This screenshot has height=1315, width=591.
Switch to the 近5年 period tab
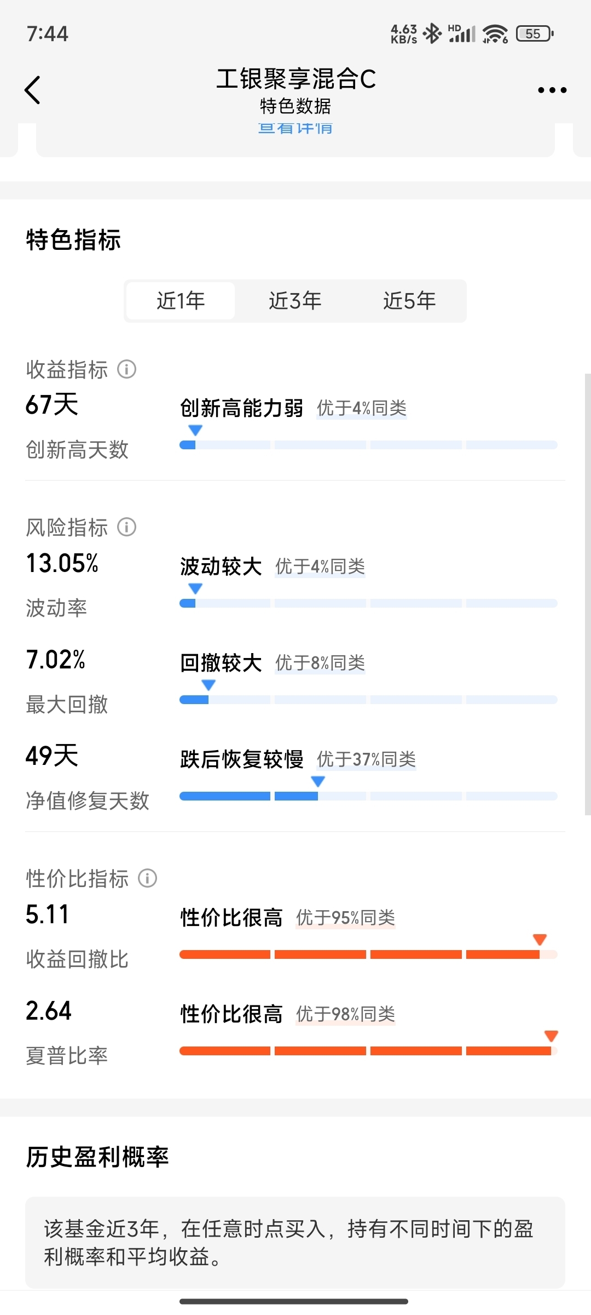(409, 301)
